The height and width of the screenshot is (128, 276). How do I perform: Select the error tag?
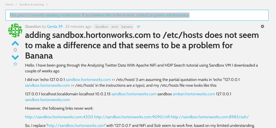(x=115, y=27)
